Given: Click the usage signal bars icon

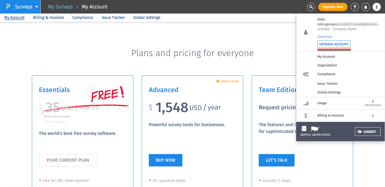Looking at the screenshot, I should click(306, 103).
